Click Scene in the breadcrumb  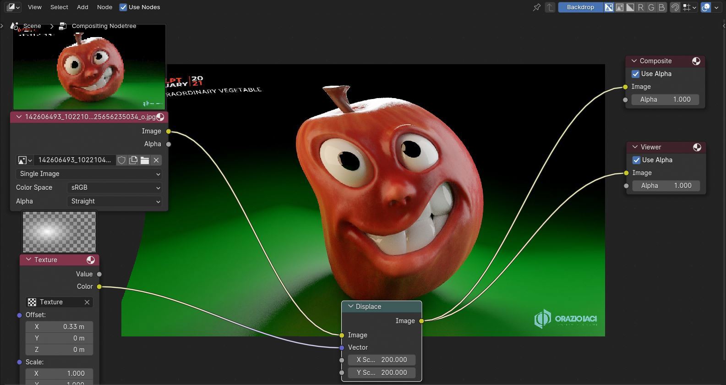tap(32, 26)
